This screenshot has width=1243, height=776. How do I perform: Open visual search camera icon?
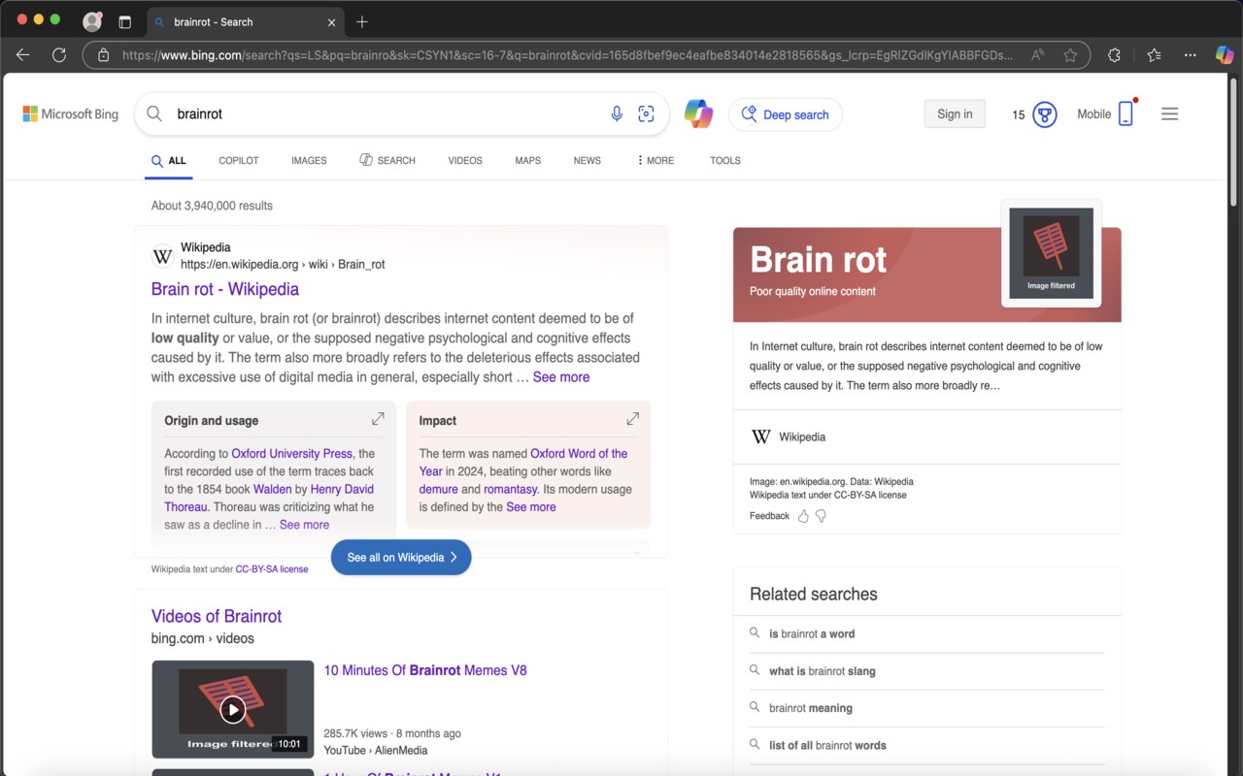pos(646,113)
